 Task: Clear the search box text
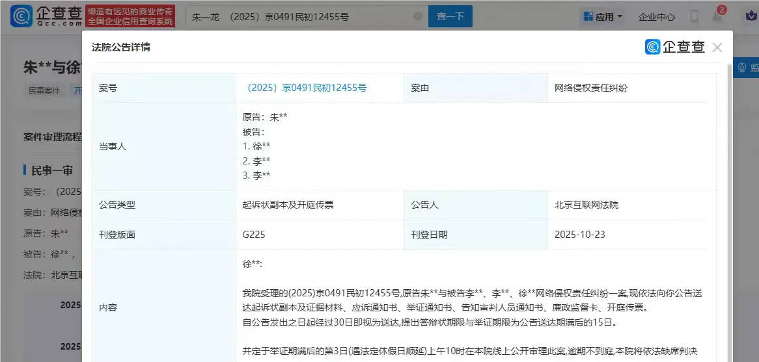pyautogui.click(x=417, y=17)
